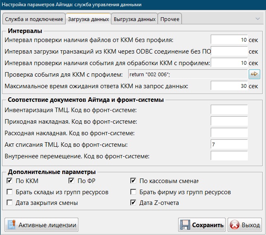
Task: Focus the Приходная накладная code field
Action: coord(229,121)
